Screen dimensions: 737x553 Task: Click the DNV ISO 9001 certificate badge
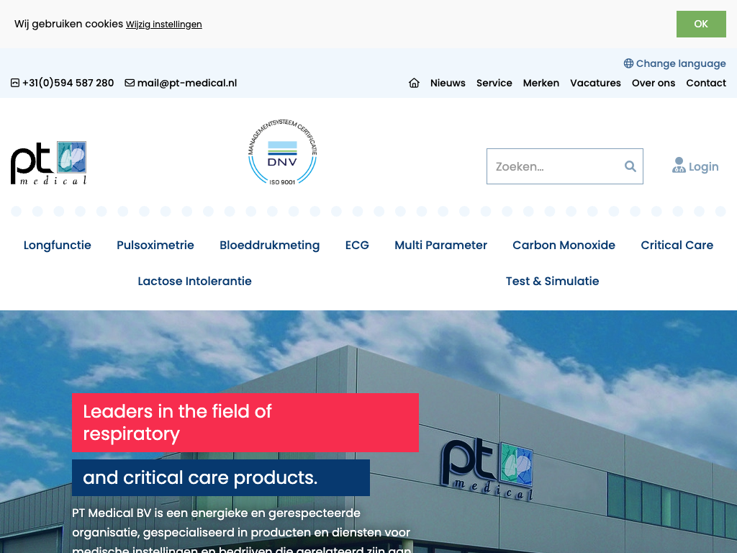(x=282, y=153)
